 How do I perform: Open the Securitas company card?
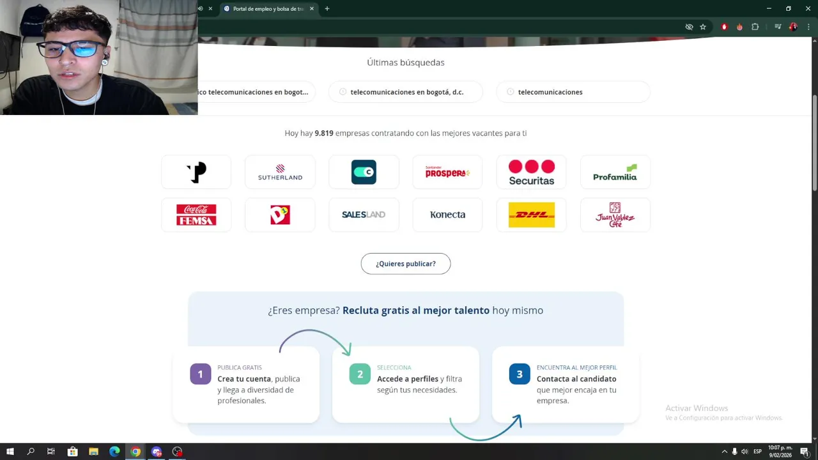click(x=531, y=172)
